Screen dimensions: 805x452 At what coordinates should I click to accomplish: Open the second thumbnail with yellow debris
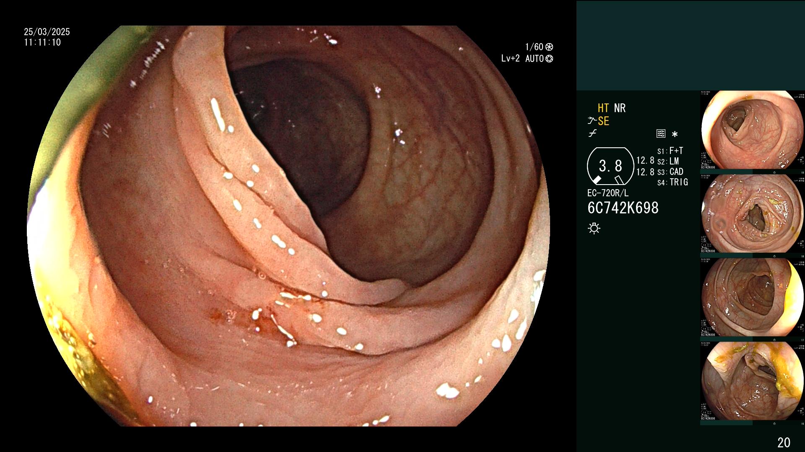(753, 214)
